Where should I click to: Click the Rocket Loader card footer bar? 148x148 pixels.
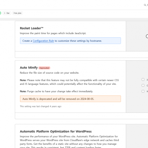coord(81,54)
